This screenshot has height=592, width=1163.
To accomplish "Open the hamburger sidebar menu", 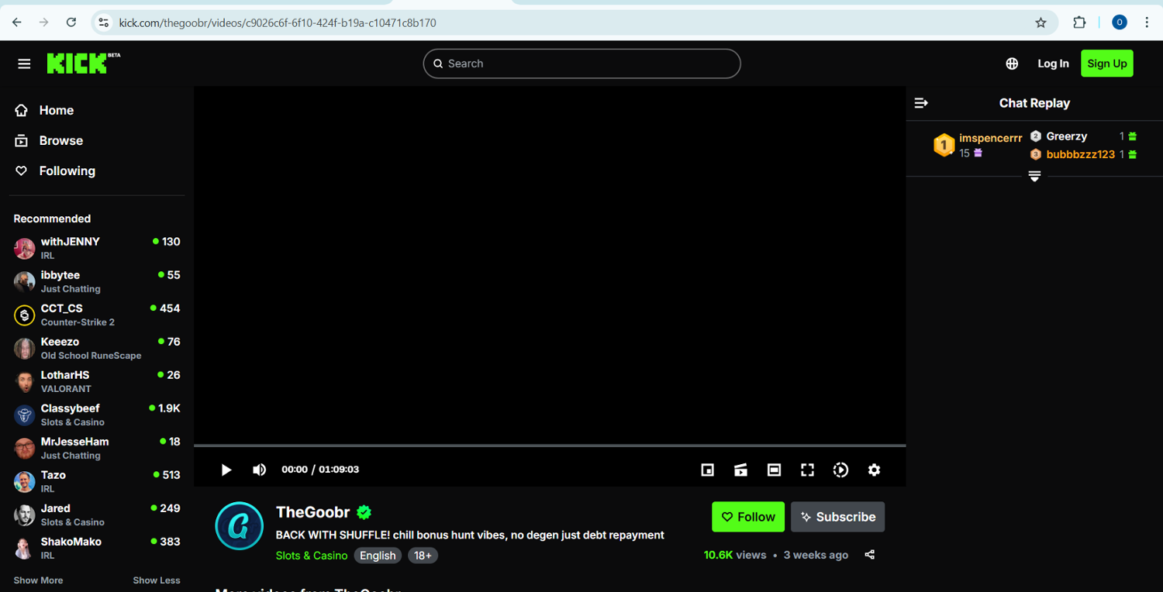I will tap(24, 64).
